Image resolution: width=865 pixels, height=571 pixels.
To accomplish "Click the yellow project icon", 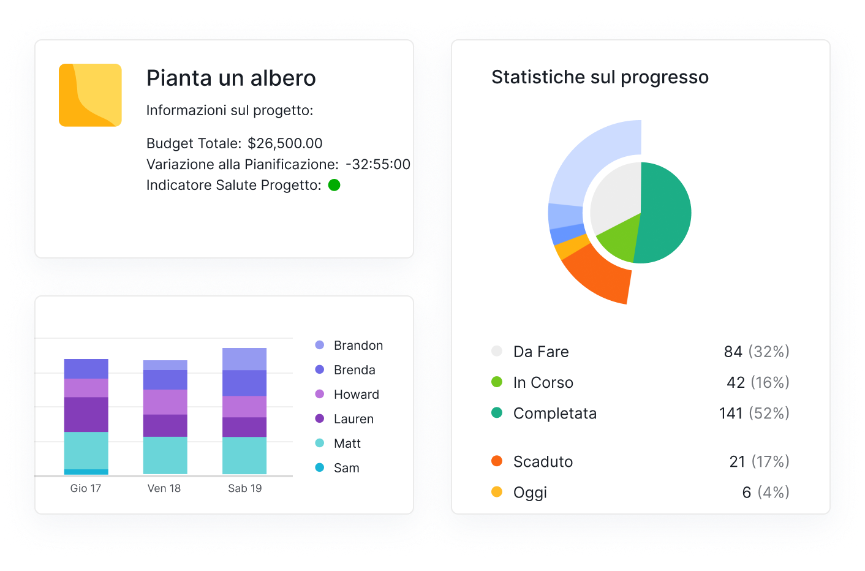I will (x=90, y=95).
